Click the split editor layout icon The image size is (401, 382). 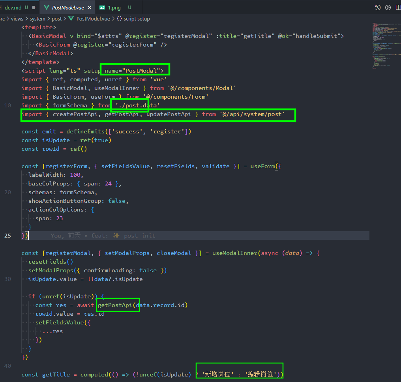pyautogui.click(x=398, y=7)
